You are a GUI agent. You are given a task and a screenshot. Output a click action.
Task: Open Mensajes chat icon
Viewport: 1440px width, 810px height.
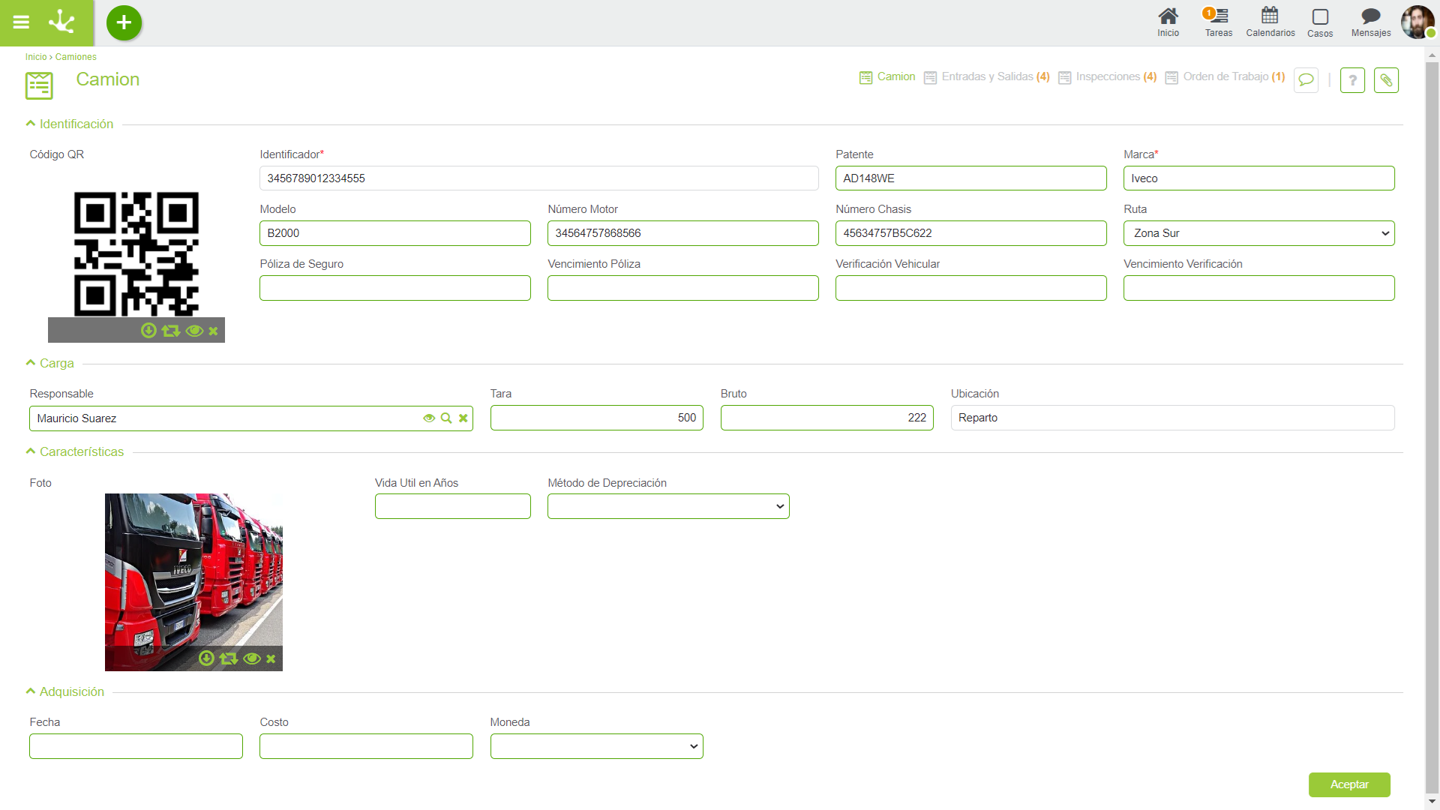click(x=1370, y=22)
